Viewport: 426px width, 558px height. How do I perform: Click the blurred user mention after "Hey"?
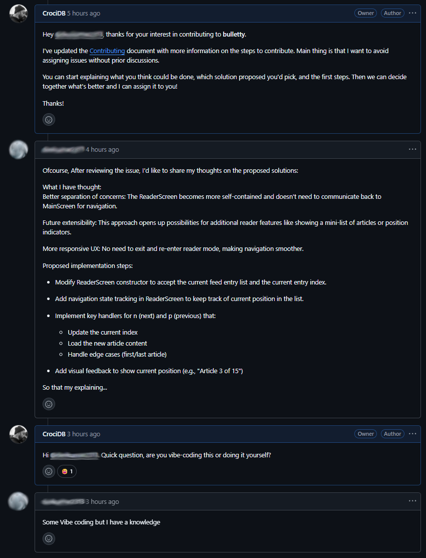[x=79, y=35]
